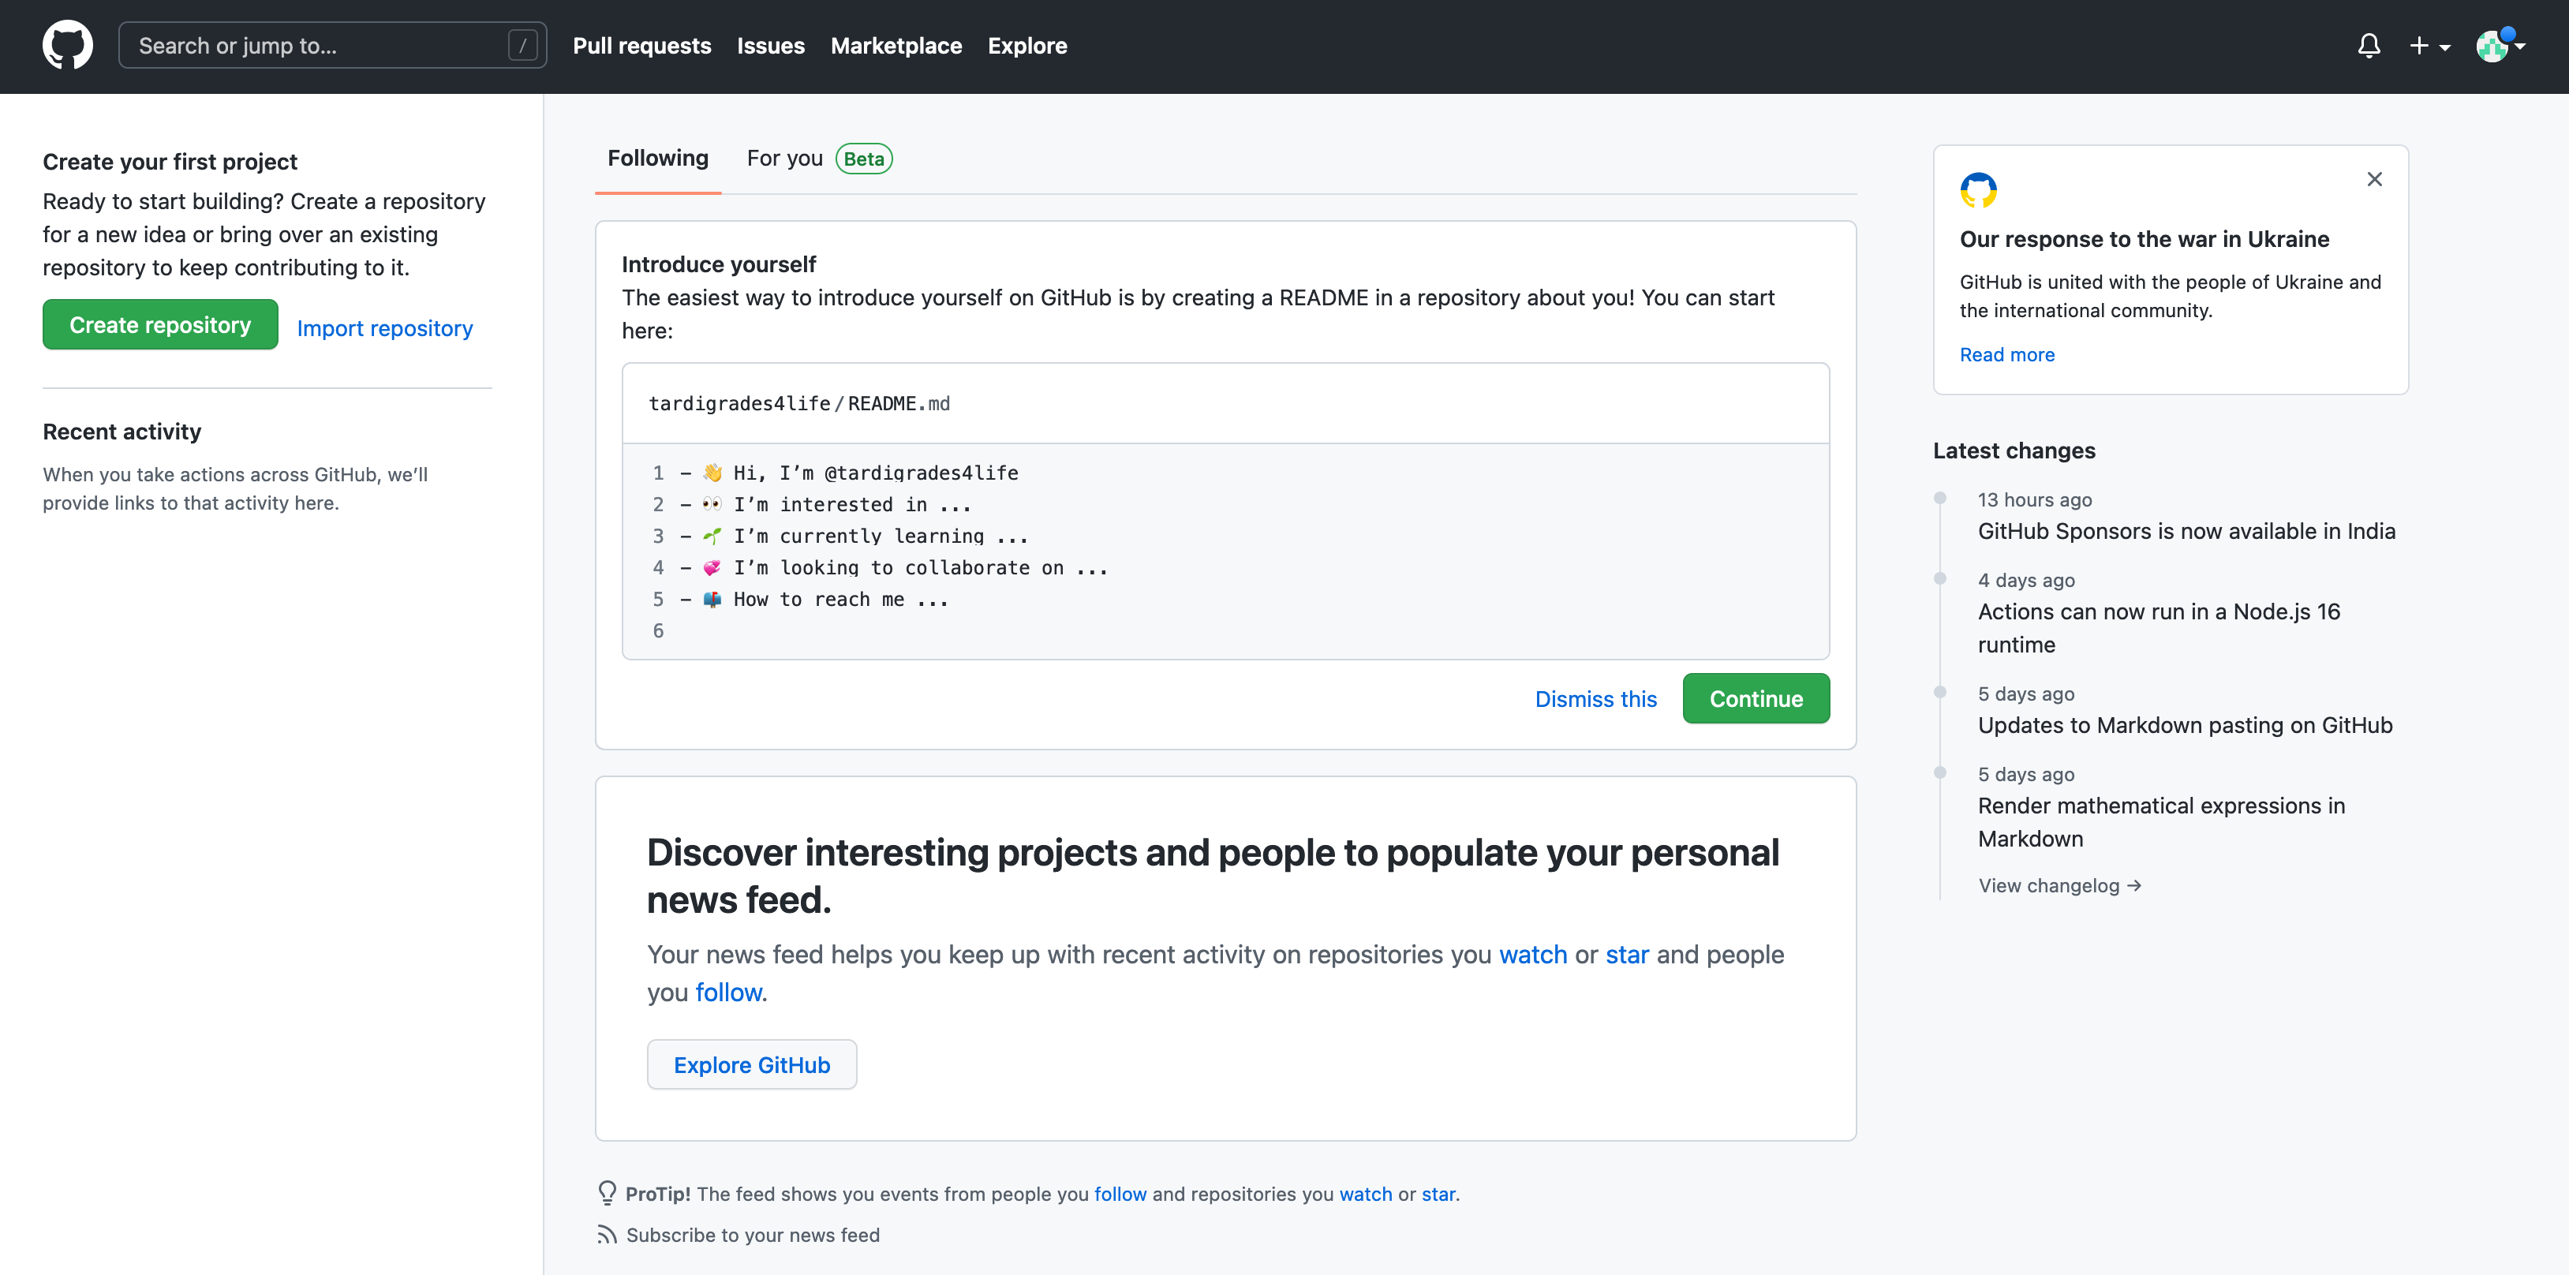This screenshot has width=2569, height=1275.
Task: Click the Ukraine-colored Octocat icon
Action: [x=1977, y=189]
